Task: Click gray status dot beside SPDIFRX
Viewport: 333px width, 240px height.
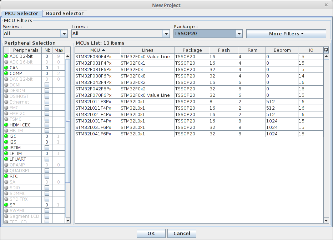Action: [x=6, y=199]
